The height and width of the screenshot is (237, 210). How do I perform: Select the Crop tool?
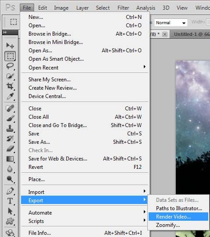click(10, 86)
